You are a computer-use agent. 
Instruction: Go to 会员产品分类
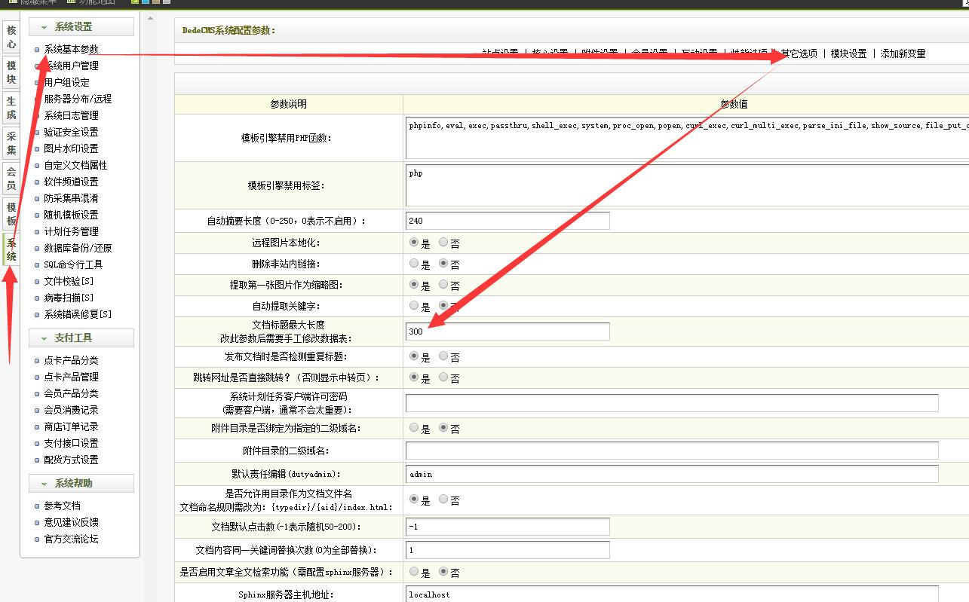point(71,393)
